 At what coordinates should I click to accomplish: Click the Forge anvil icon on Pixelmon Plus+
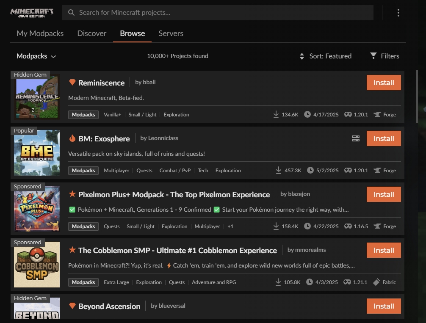point(377,226)
